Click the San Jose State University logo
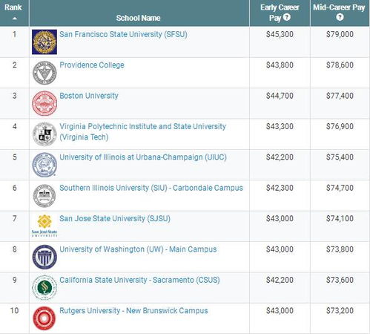The height and width of the screenshot is (334, 370). (44, 226)
